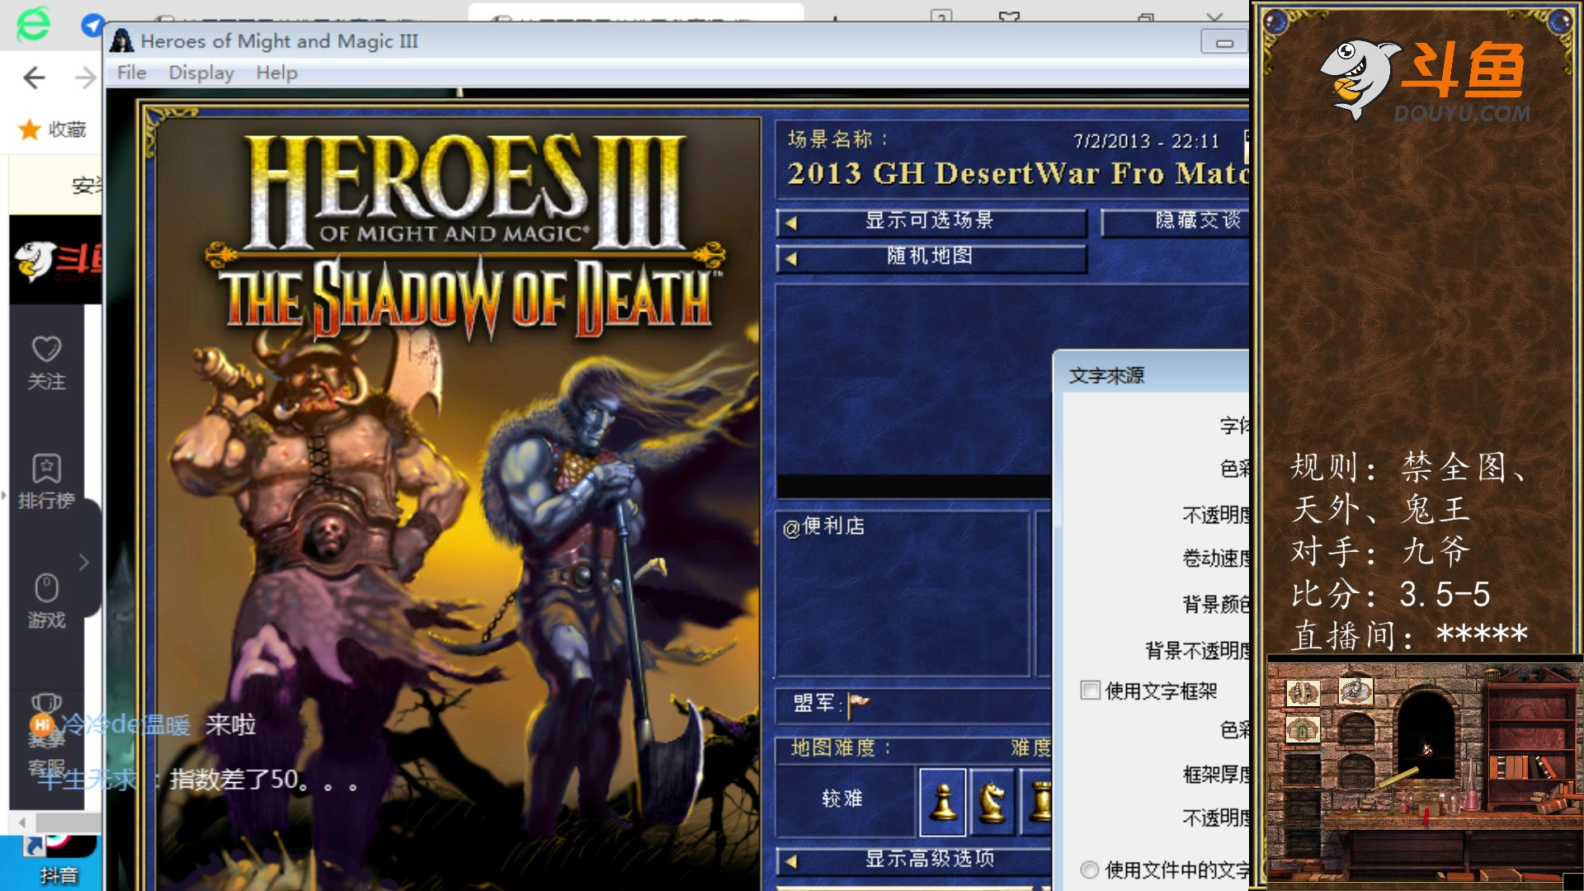Click arrow beside 显示高级选项
Viewport: 1584px width, 891px height.
[791, 861]
